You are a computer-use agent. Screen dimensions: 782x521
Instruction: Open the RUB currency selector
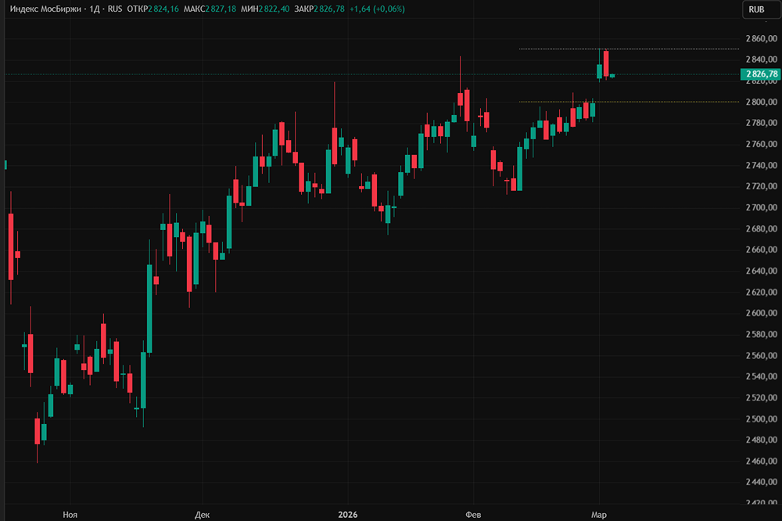click(x=761, y=9)
